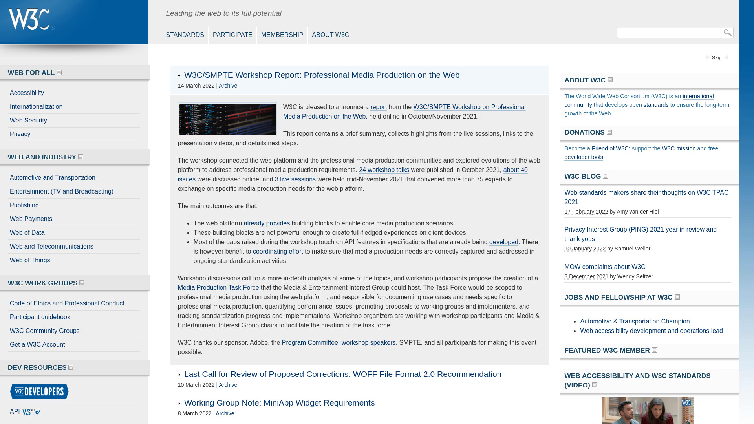
Task: Click the search magnifier icon
Action: point(727,33)
